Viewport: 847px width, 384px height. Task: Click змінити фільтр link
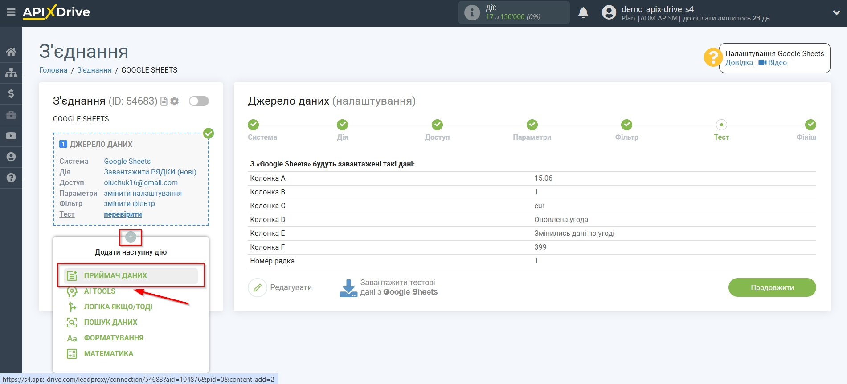(129, 203)
